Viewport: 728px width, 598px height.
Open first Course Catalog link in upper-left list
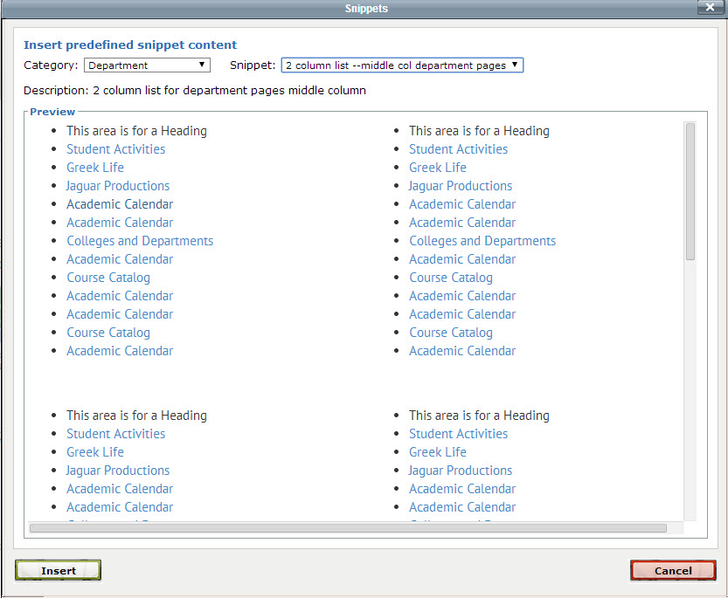pyautogui.click(x=108, y=278)
